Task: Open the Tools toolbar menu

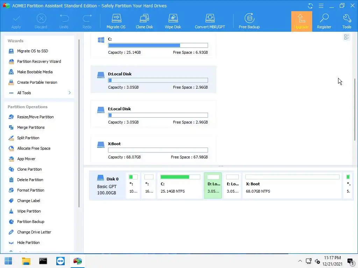Action: pos(346,21)
